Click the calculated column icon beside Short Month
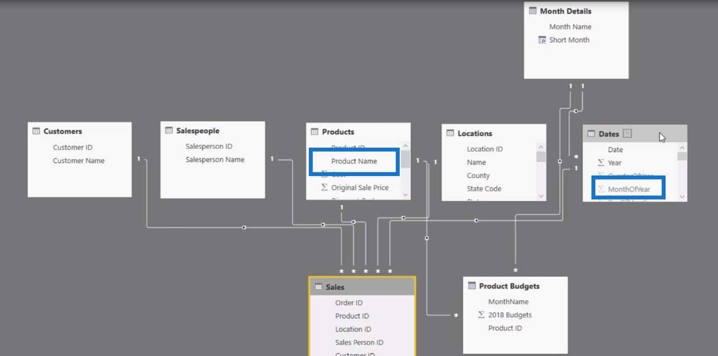Image resolution: width=718 pixels, height=356 pixels. coord(542,40)
